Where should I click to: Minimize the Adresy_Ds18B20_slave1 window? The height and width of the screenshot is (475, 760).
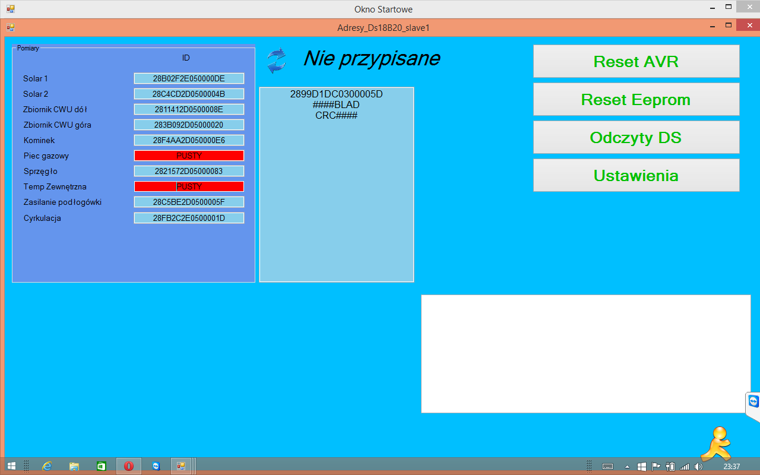712,26
